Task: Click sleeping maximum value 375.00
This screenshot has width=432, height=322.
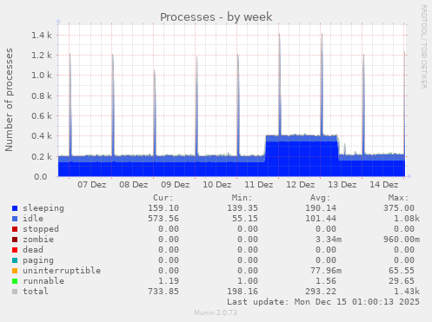Action: 399,208
